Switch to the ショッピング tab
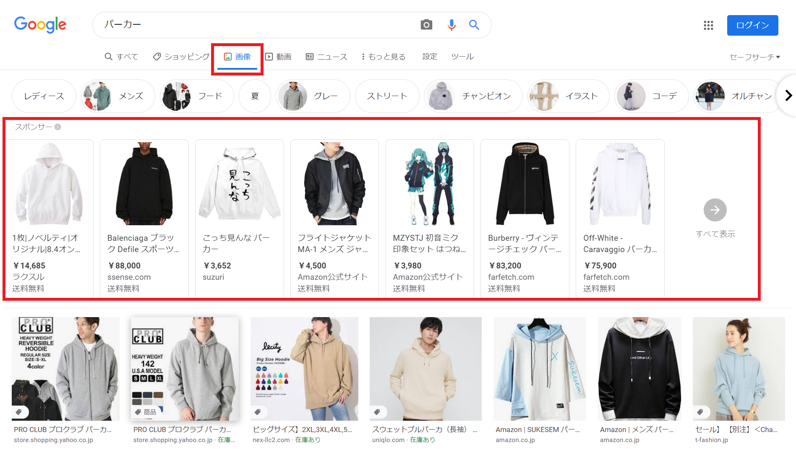Viewport: 796px width, 453px height. tap(181, 57)
